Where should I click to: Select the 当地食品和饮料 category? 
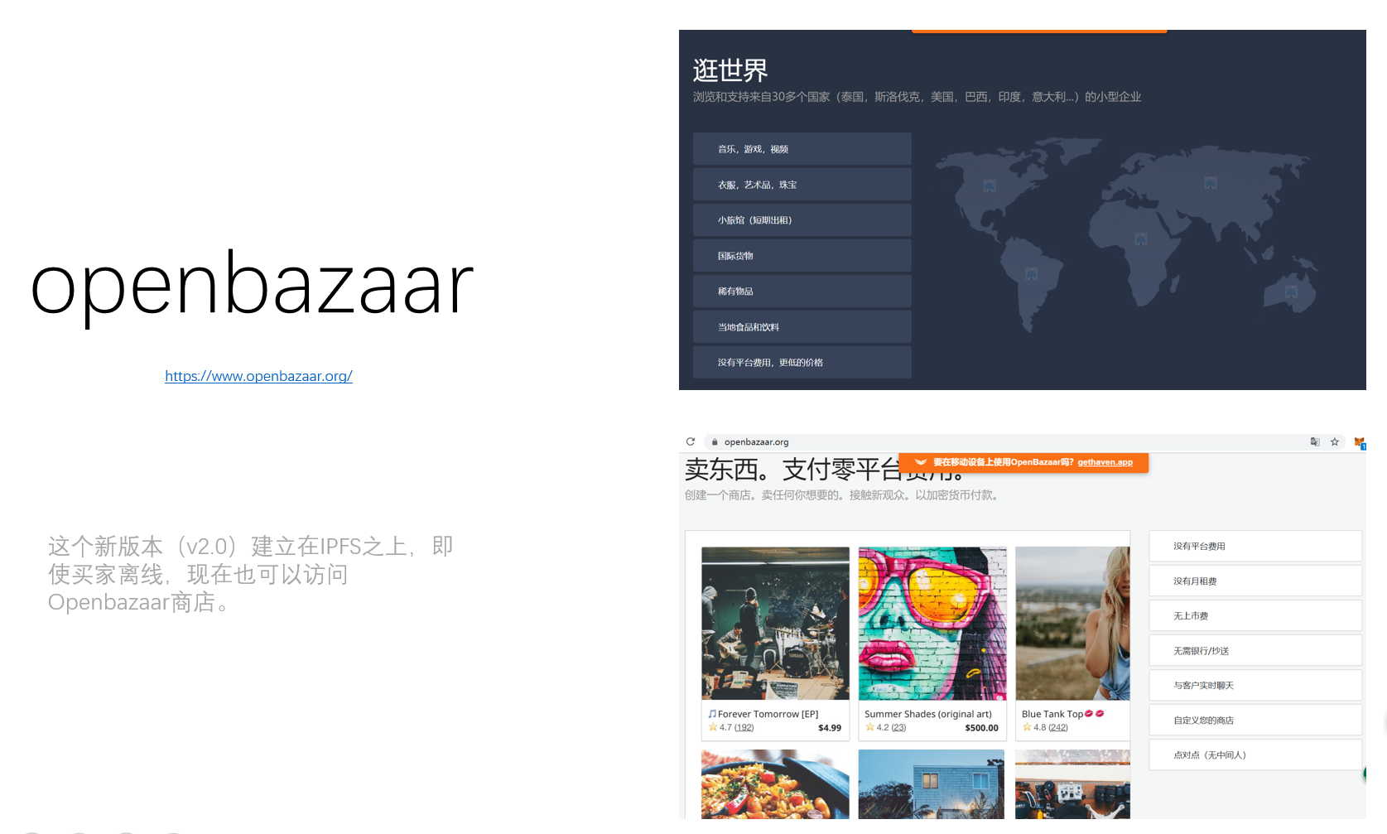click(802, 327)
